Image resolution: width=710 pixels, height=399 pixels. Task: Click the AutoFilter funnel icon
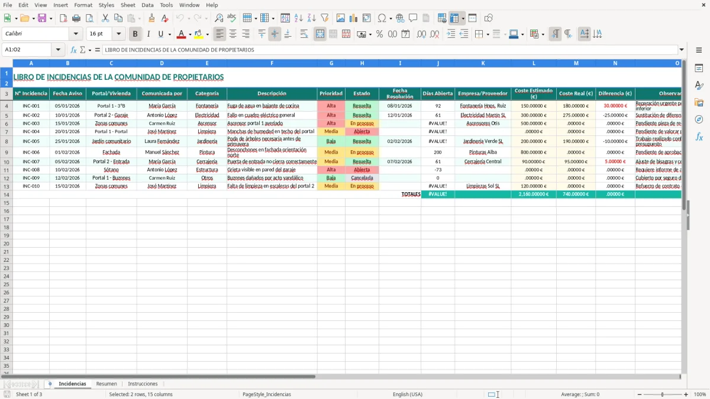tap(324, 18)
